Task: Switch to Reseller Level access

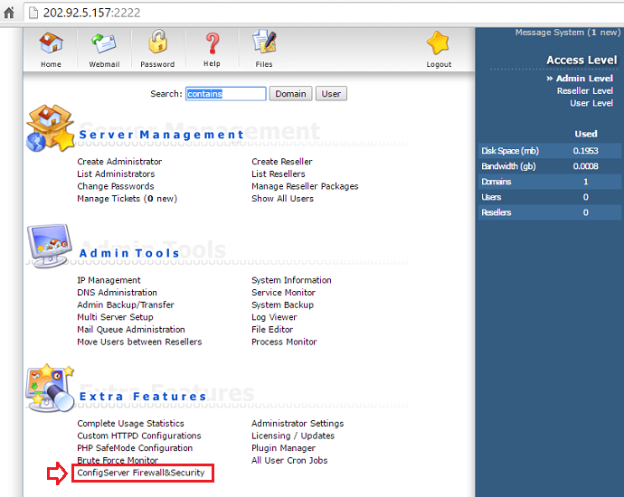Action: point(584,91)
